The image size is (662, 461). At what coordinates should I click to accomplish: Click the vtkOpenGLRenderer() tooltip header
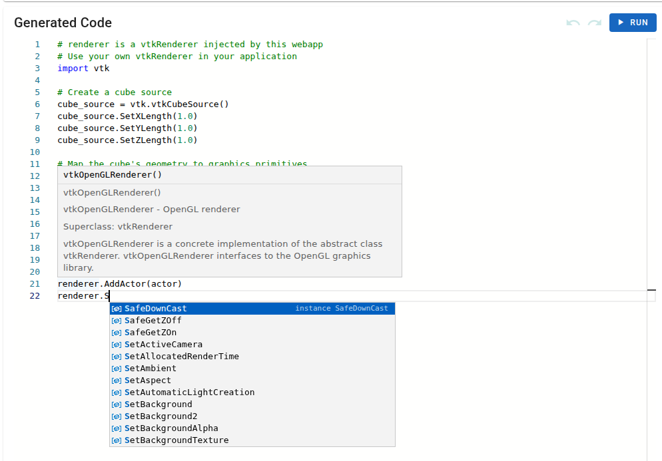point(113,174)
